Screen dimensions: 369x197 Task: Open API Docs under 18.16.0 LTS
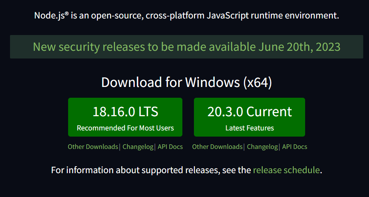[170, 147]
